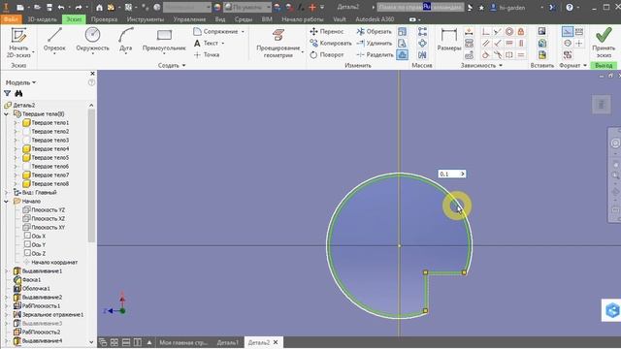Use the Поворот rotate tool
621x349 pixels.
(x=327, y=54)
